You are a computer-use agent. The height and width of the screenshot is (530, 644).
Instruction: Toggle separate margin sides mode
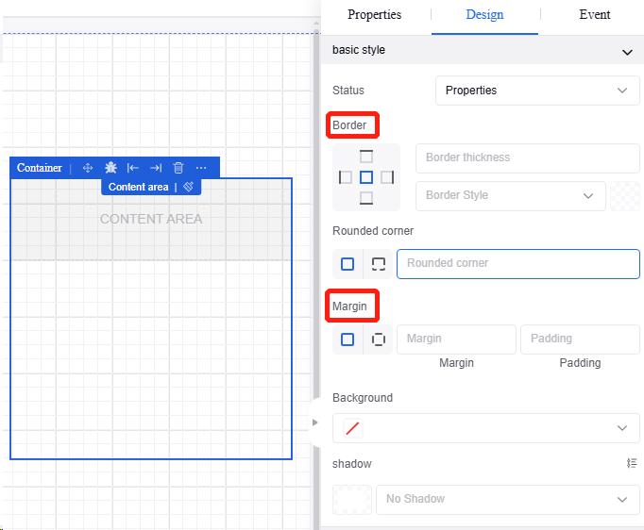(379, 340)
